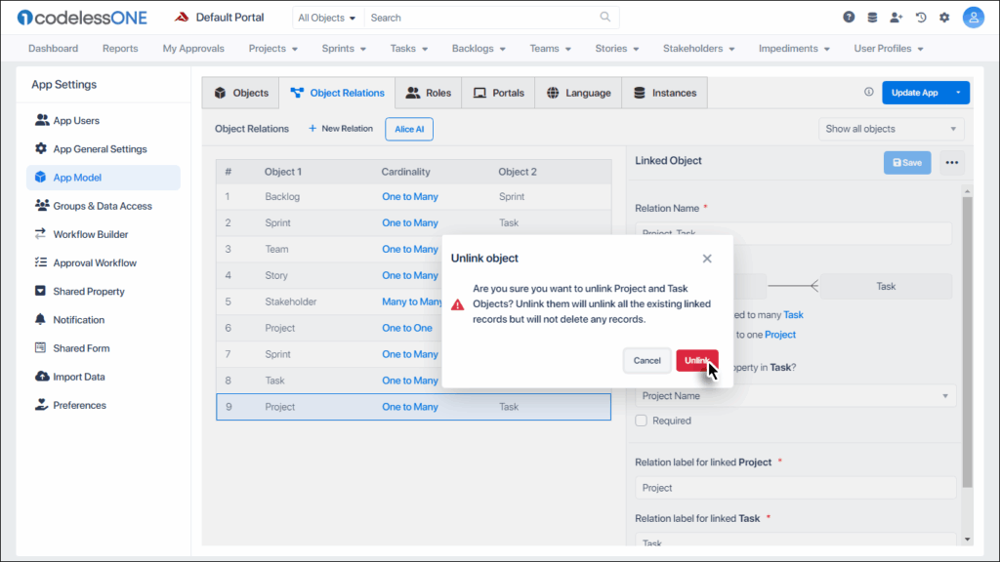Expand the Project Name dropdown
1000x562 pixels.
pos(795,396)
